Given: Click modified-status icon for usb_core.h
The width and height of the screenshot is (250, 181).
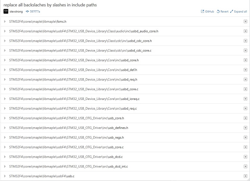Looking at the screenshot, I should pos(245,118).
